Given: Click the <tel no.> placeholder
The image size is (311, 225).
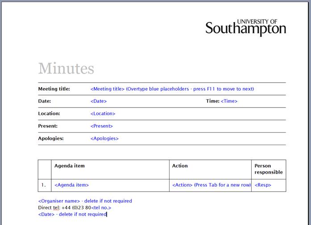Looking at the screenshot, I should 101,208.
